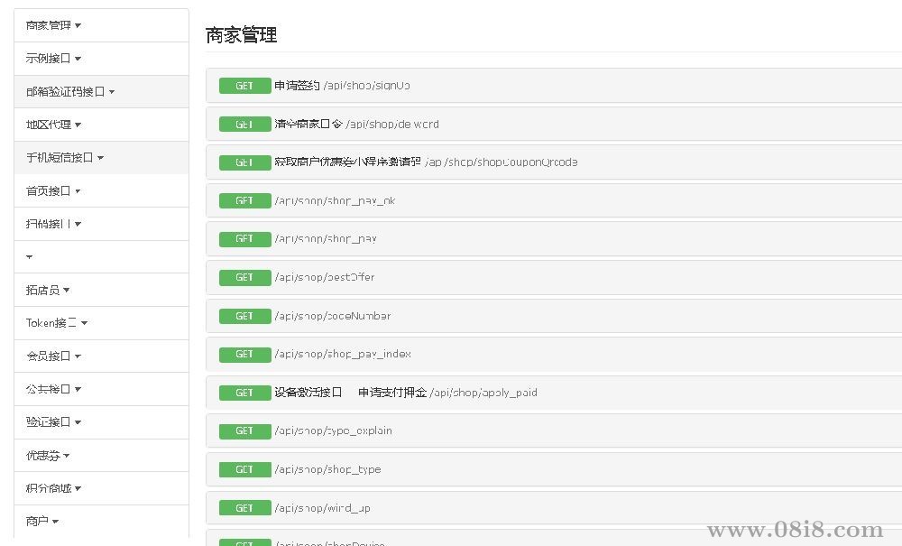This screenshot has width=902, height=546.
Task: Open the shopCouponQrcode endpoint path
Action: pos(501,162)
